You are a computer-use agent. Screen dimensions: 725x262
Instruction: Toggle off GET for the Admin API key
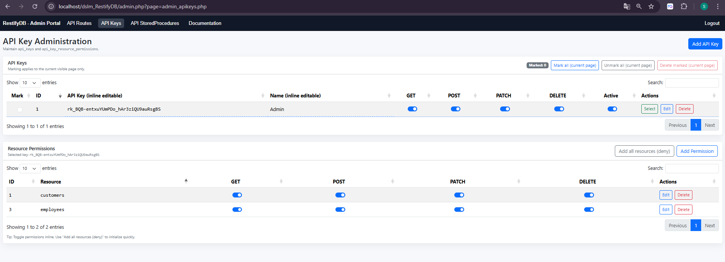click(412, 109)
